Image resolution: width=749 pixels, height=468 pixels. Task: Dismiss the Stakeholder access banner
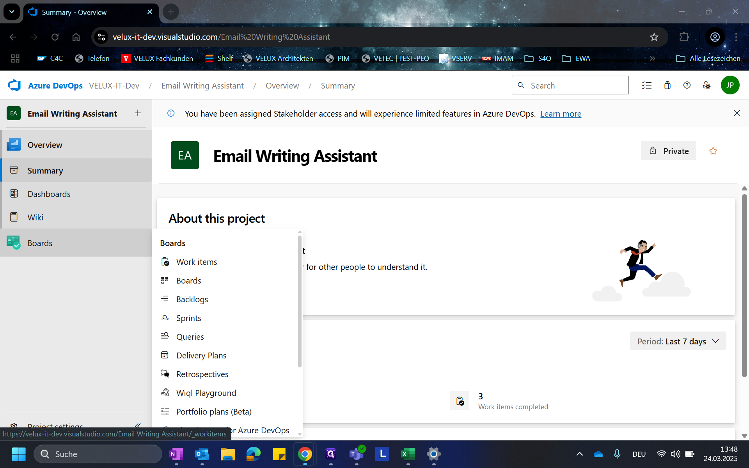coord(737,113)
